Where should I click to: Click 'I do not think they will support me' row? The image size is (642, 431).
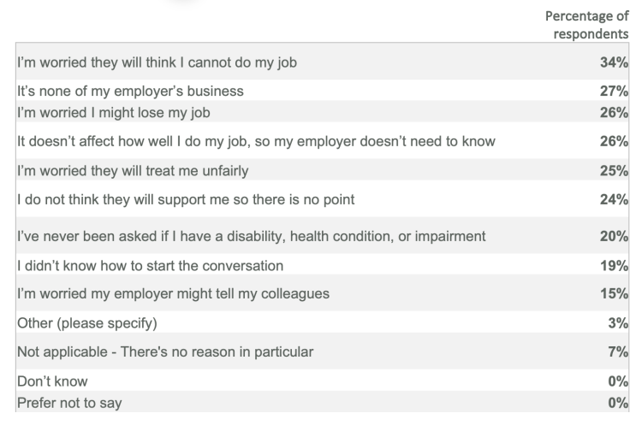pyautogui.click(x=322, y=198)
